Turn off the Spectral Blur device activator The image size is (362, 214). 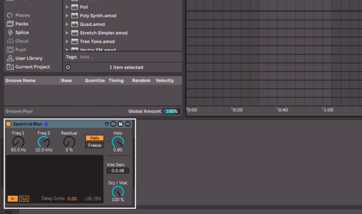coord(9,124)
